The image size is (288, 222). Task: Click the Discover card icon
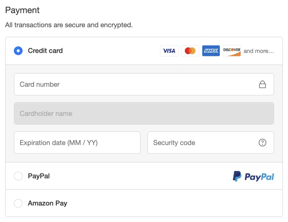coord(232,51)
